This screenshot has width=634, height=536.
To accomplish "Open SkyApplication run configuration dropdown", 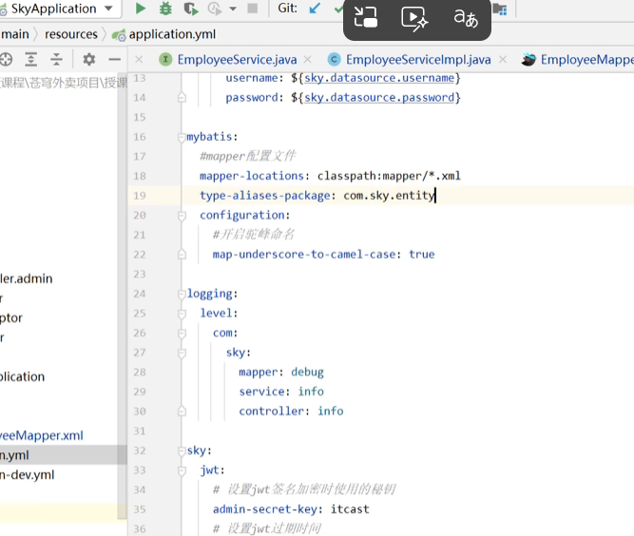I will (x=108, y=9).
